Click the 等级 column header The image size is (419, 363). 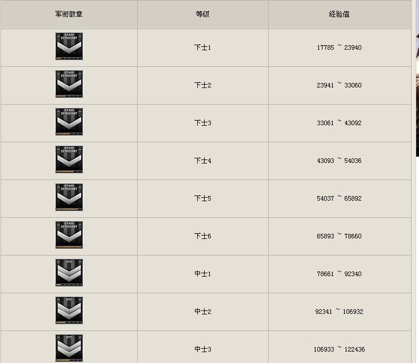[x=202, y=14]
